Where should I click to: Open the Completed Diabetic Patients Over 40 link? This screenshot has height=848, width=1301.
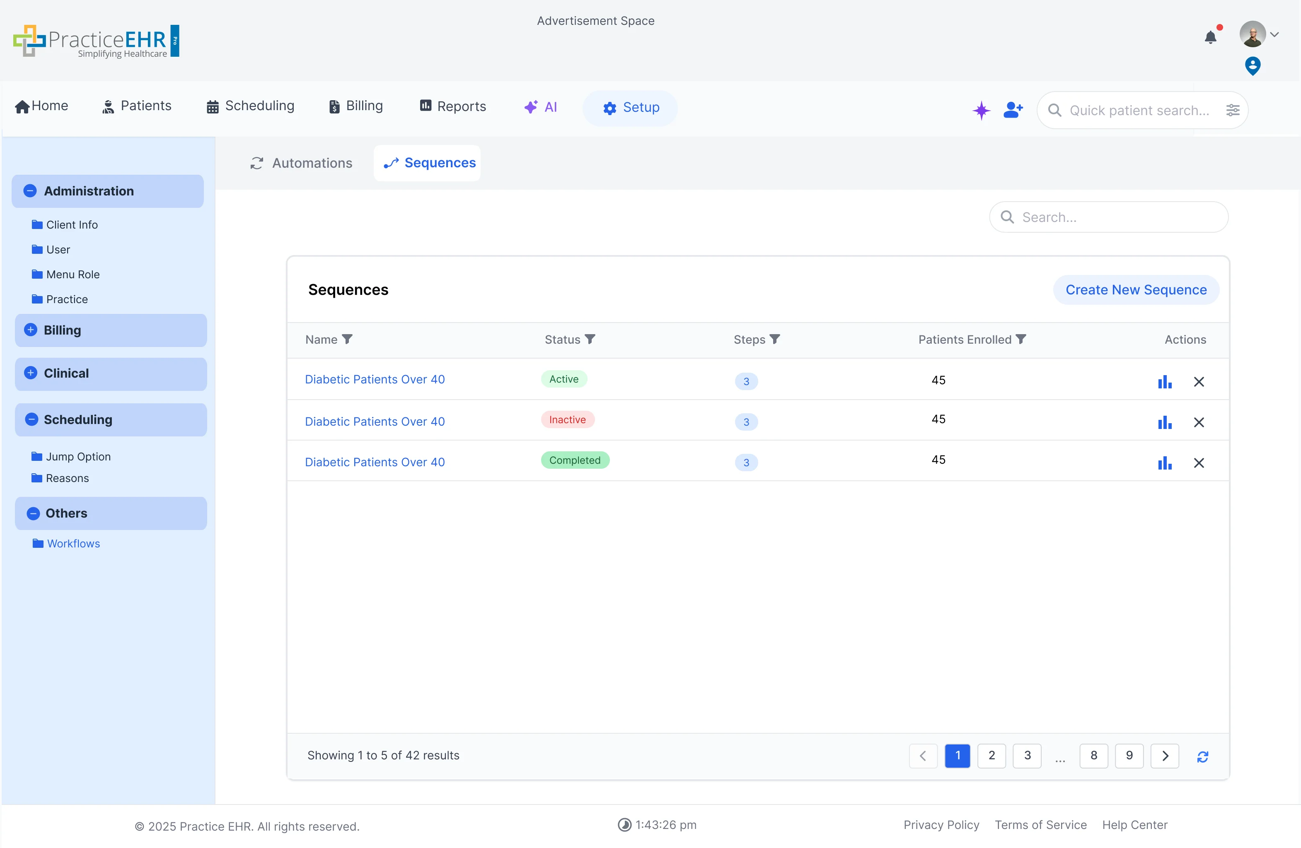pos(375,462)
